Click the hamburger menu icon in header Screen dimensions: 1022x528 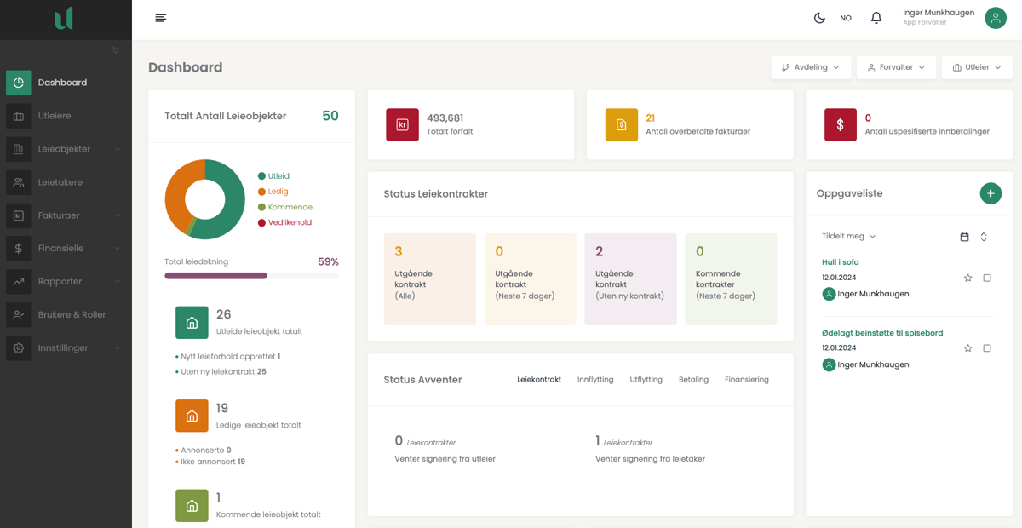[160, 18]
